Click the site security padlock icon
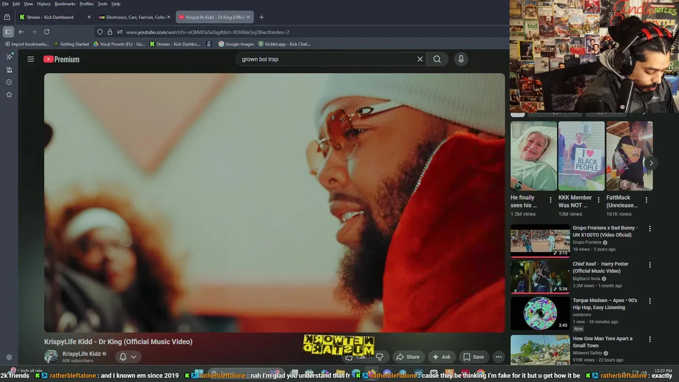The image size is (679, 382). click(110, 32)
